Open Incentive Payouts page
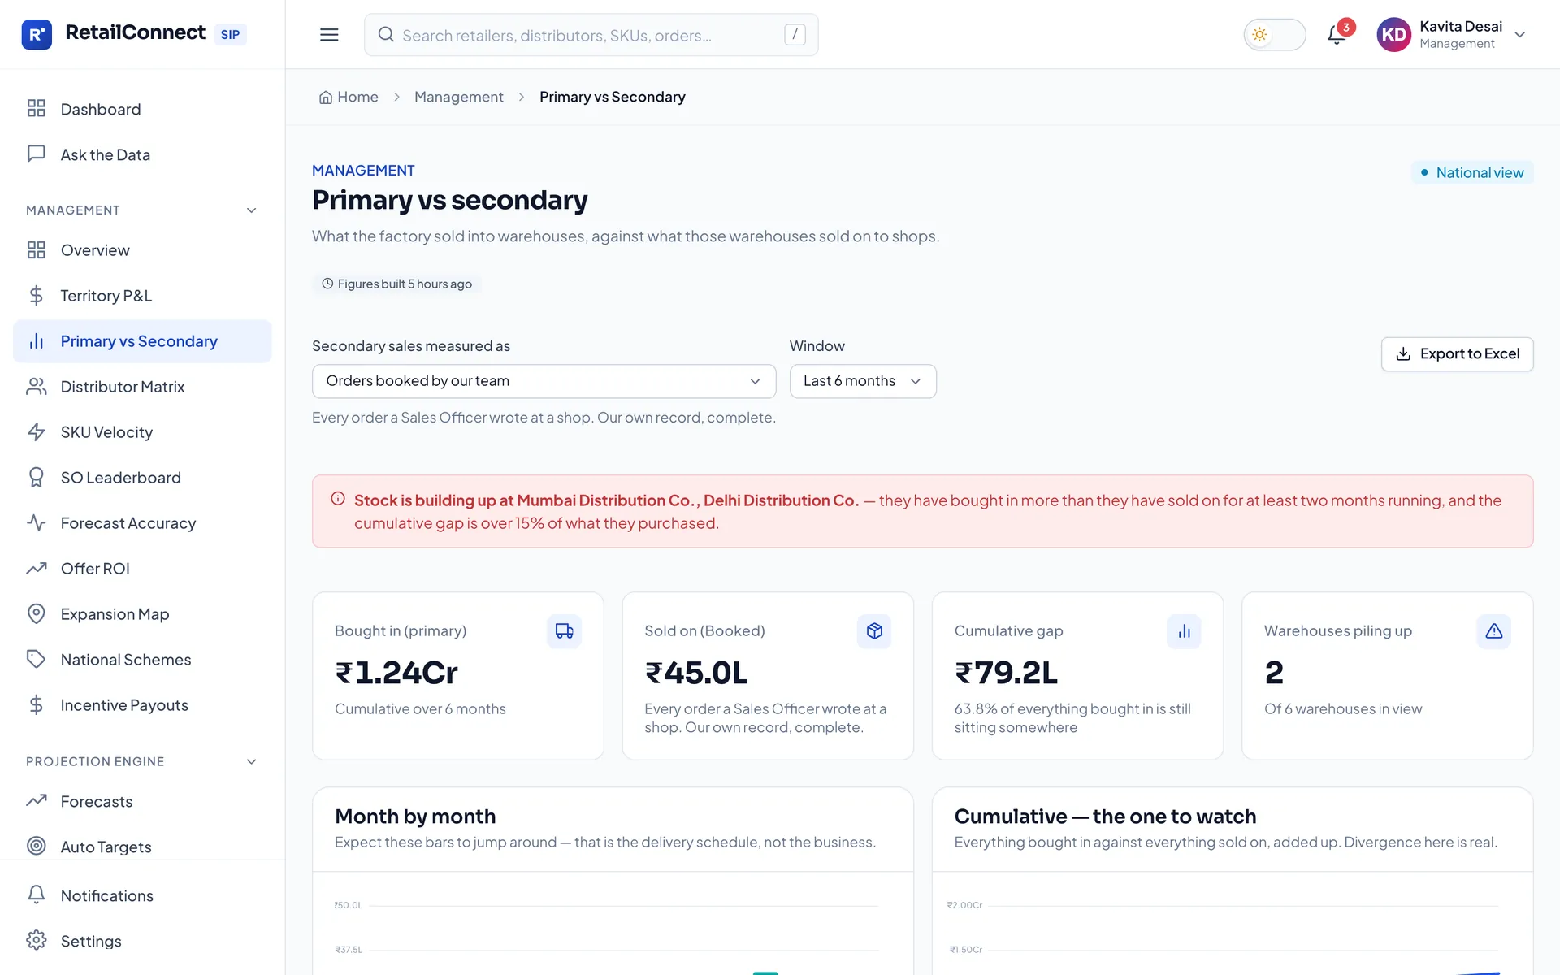 point(142,705)
